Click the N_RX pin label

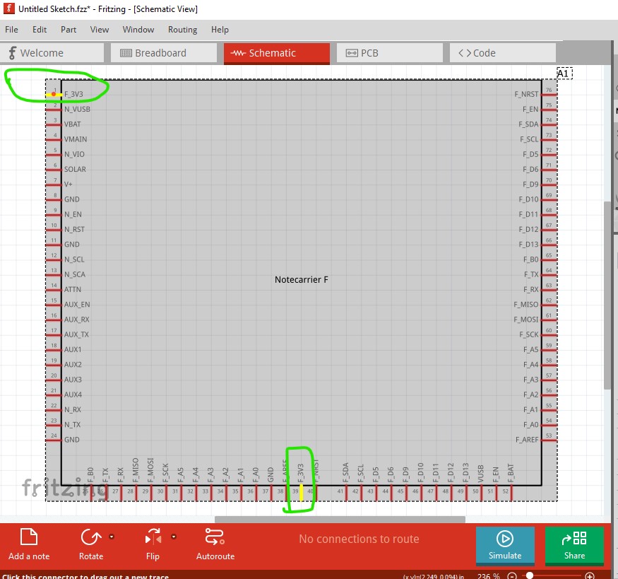[x=73, y=409]
